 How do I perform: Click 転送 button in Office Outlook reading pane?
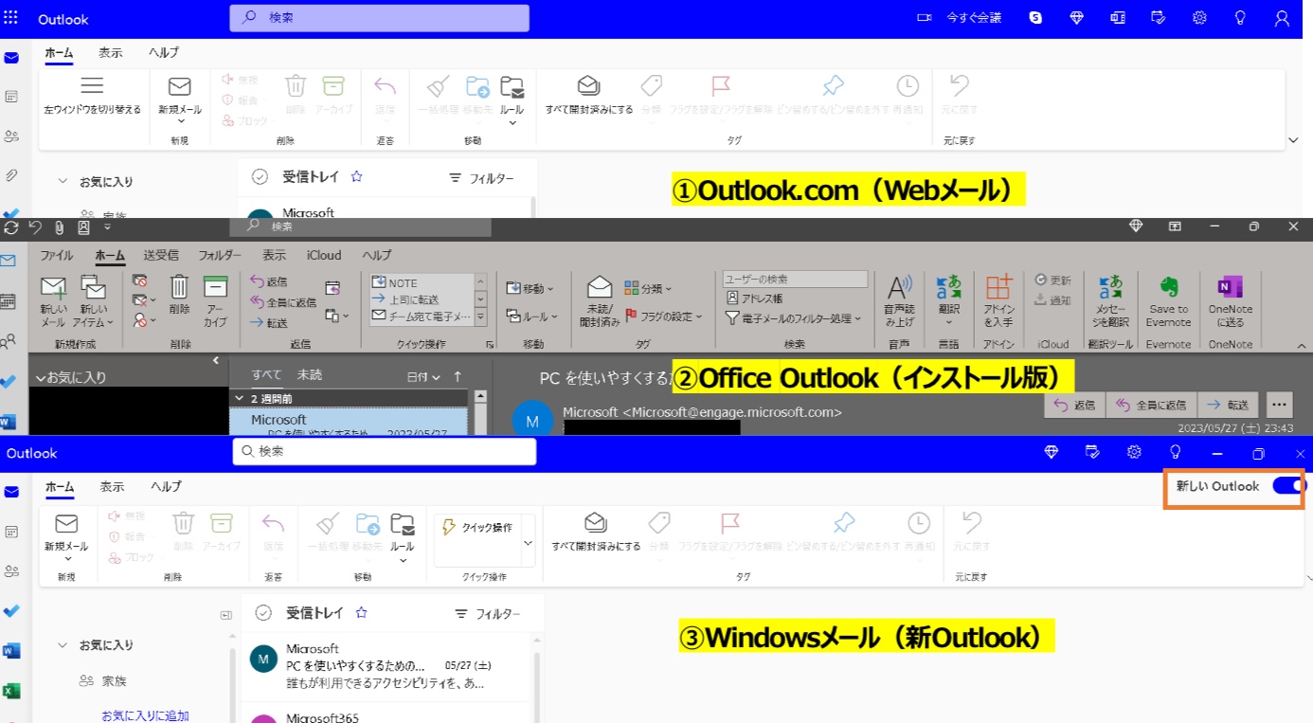pyautogui.click(x=1228, y=405)
